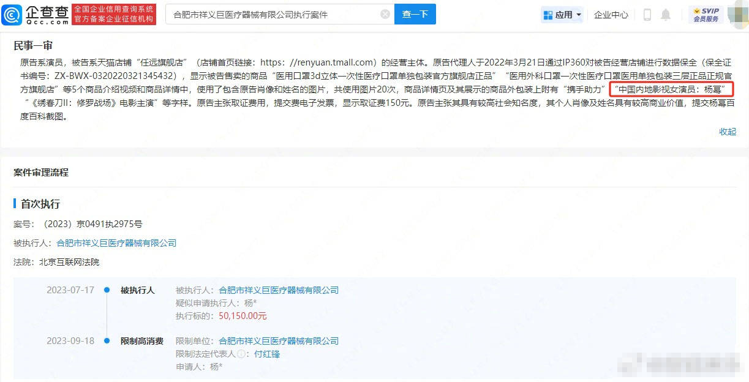Collapse the case text with 收起
This screenshot has height=382, width=749.
728,132
